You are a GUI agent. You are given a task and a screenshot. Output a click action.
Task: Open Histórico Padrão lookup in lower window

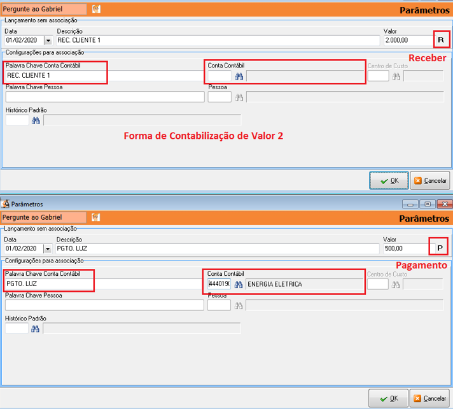[35, 329]
